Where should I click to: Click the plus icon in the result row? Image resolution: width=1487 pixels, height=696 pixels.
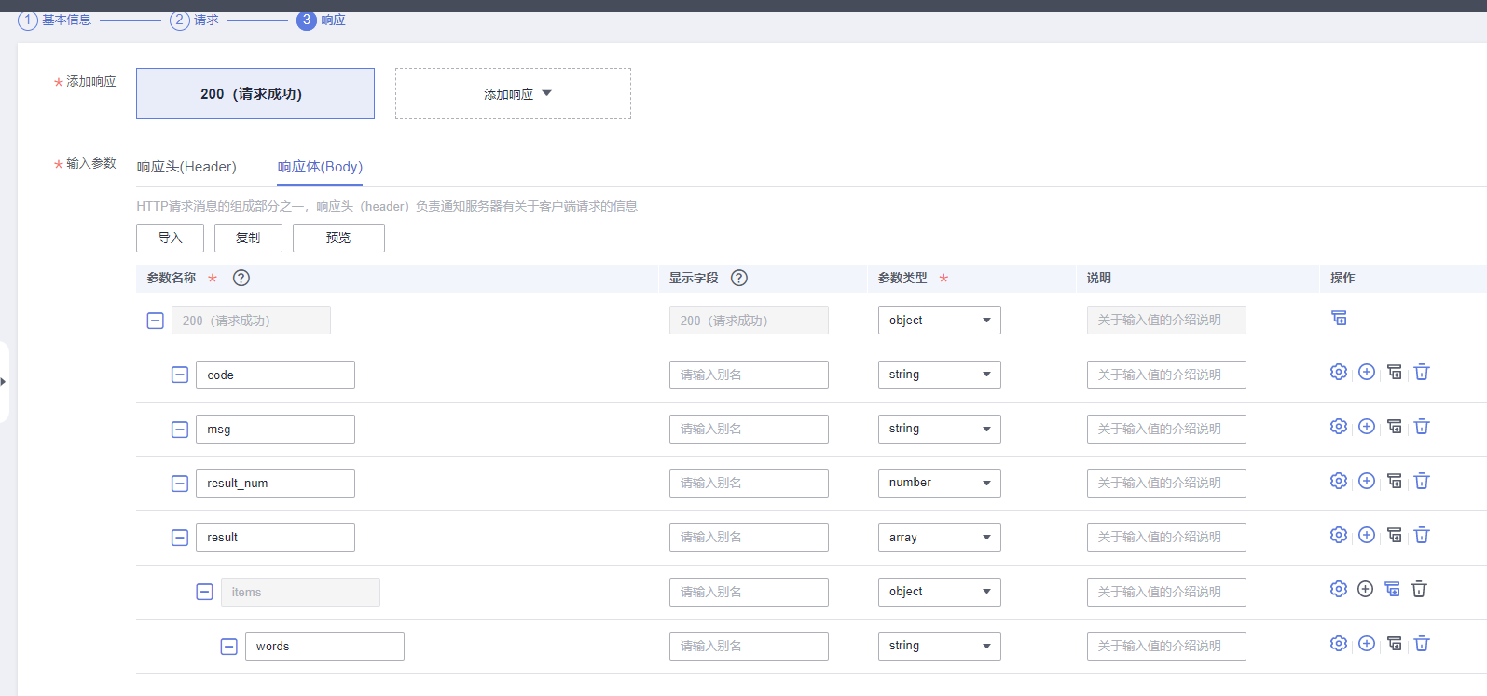click(x=1367, y=535)
